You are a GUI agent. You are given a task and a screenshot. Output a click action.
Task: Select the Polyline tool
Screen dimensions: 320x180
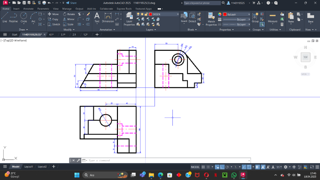pyautogui.click(x=13, y=17)
